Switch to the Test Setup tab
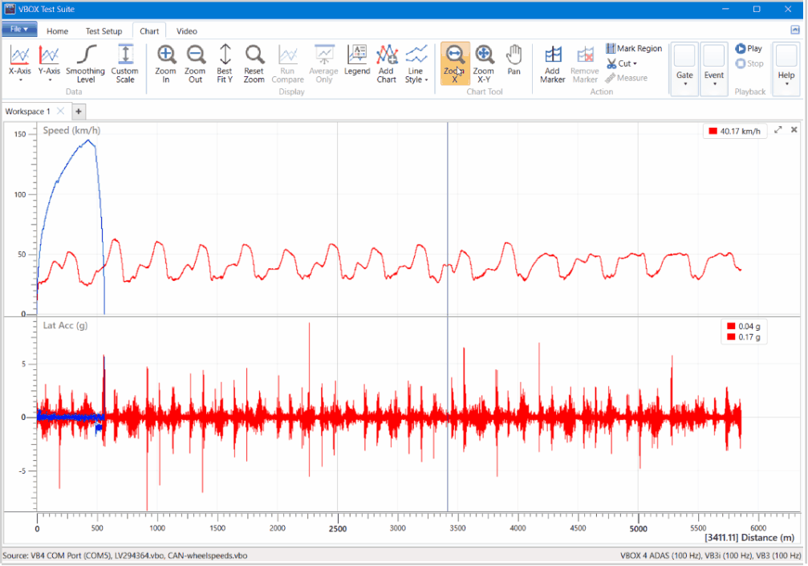 tap(104, 31)
